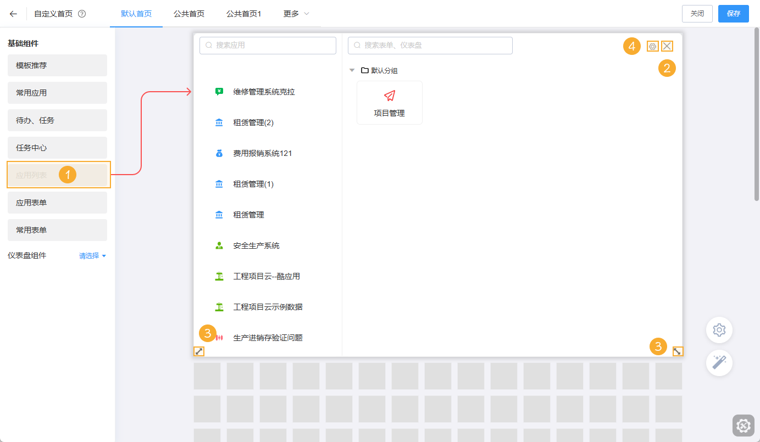Click the widget close X icon
The image size is (760, 442).
point(667,46)
